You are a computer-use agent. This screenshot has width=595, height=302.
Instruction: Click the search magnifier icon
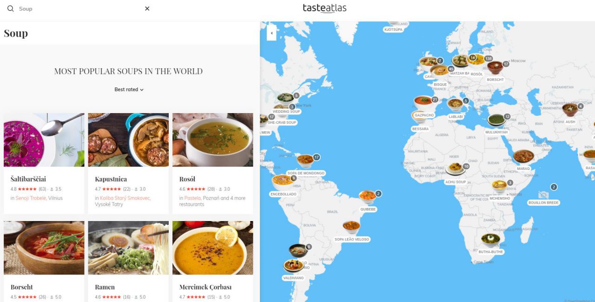point(10,8)
